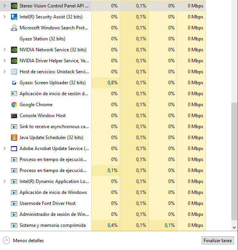This screenshot has height=250, width=238.
Task: Select the Usermode Font Driver Host row
Action: (x=47, y=203)
